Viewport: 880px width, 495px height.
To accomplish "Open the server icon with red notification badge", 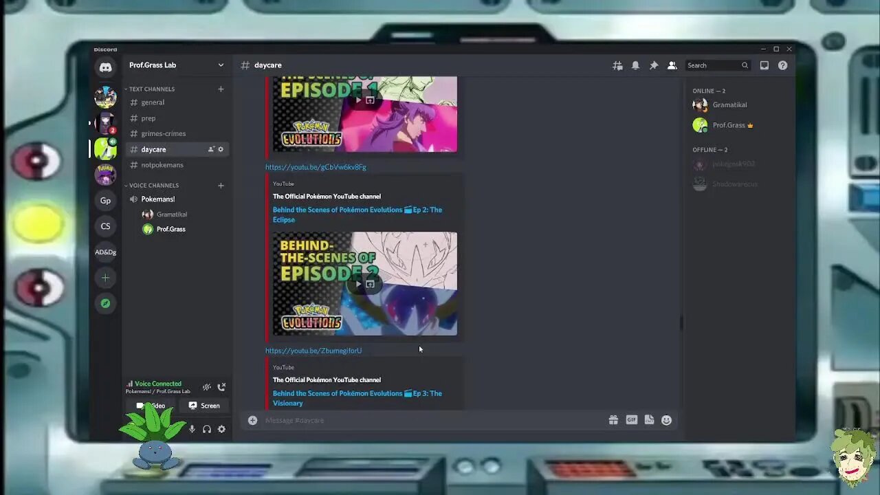I will (x=105, y=122).
